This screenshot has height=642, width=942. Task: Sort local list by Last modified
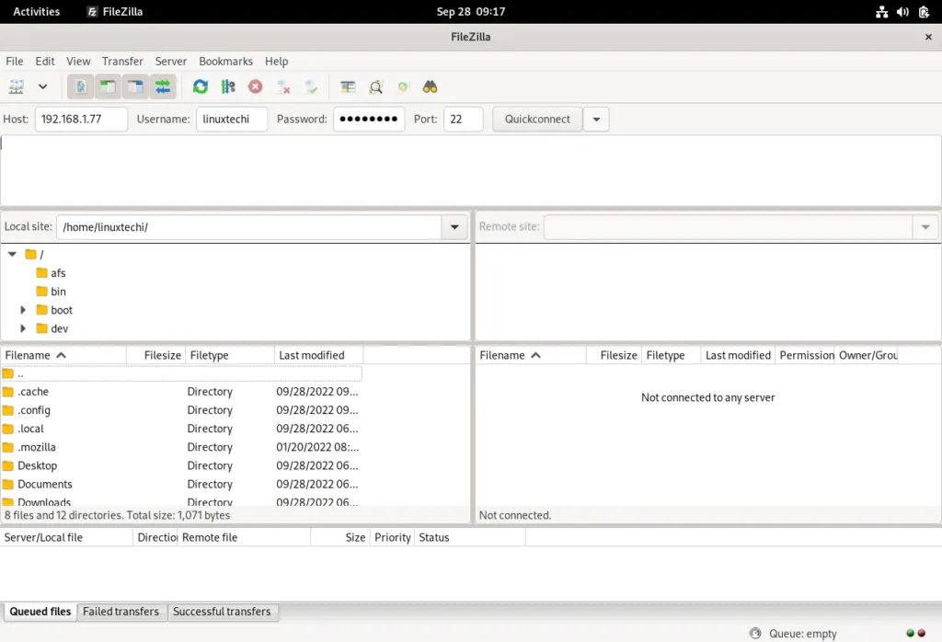[318, 355]
